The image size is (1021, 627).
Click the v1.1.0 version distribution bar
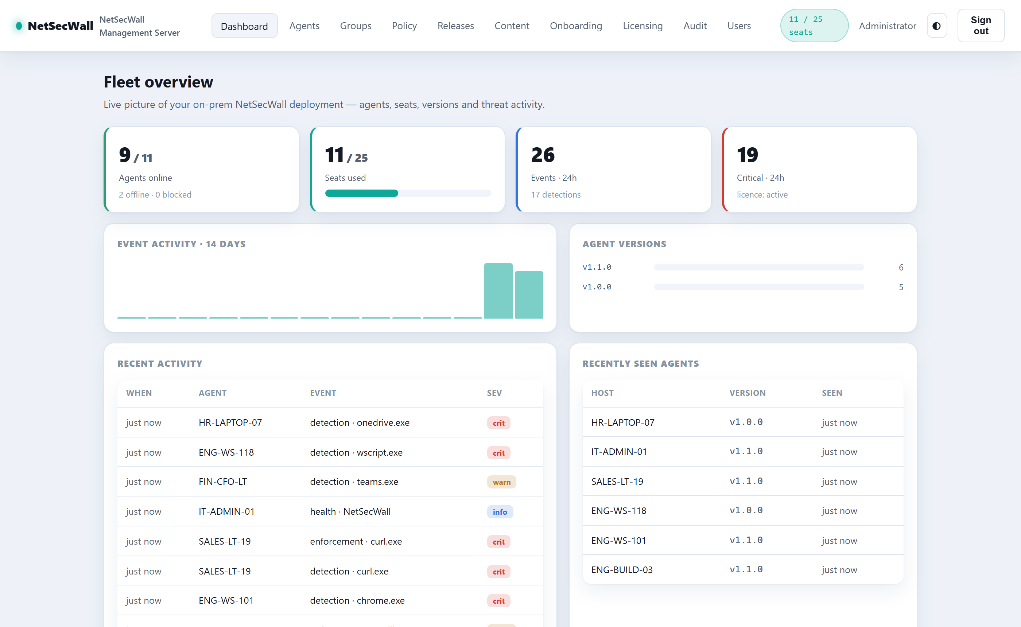tap(759, 268)
